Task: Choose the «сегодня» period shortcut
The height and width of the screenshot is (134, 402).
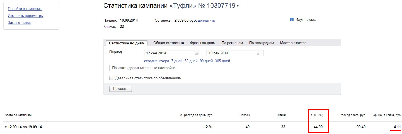Action: click(151, 61)
